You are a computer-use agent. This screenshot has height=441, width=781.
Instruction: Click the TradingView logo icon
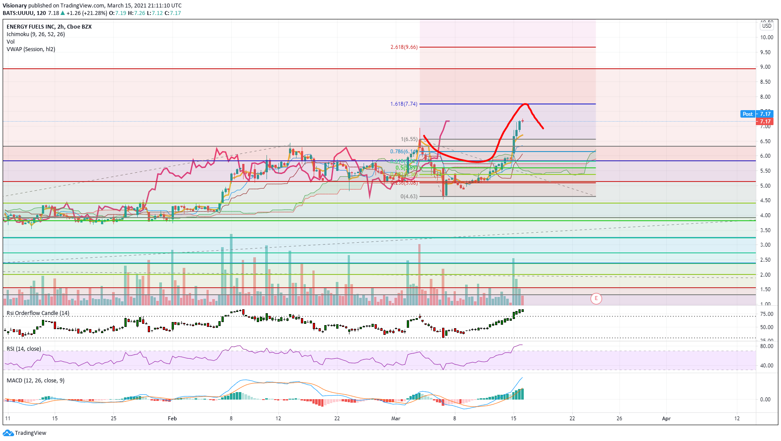click(x=8, y=433)
